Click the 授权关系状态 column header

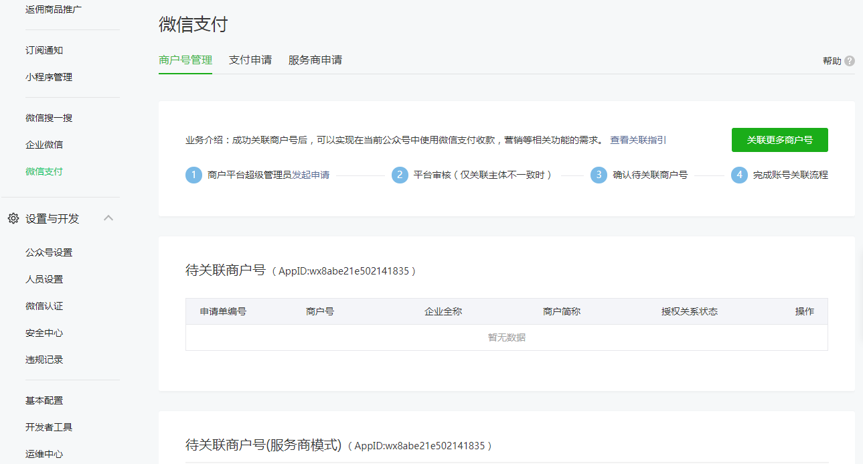[x=690, y=311]
